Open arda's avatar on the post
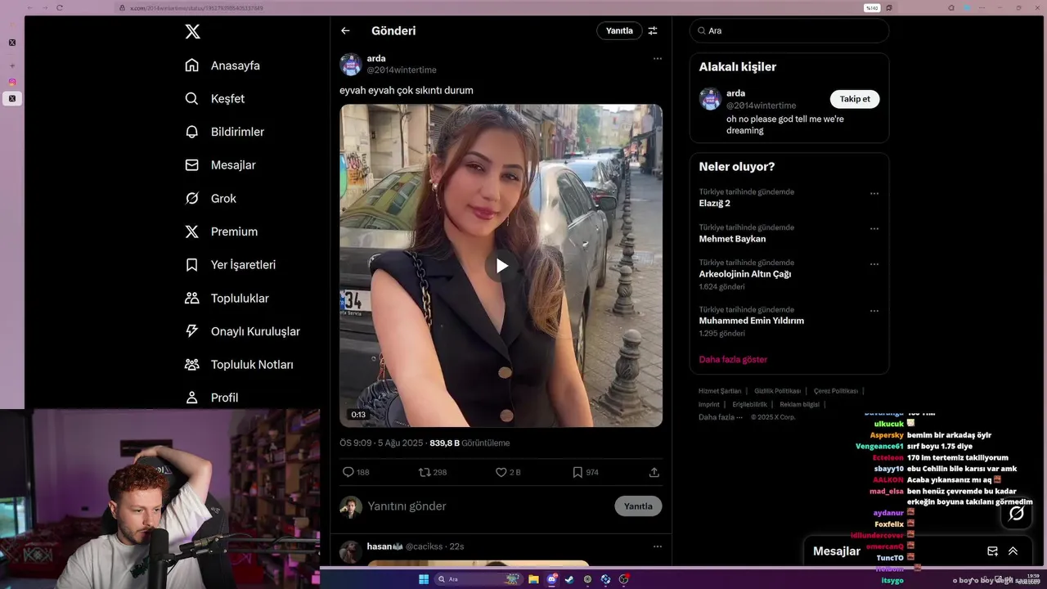 pos(351,65)
